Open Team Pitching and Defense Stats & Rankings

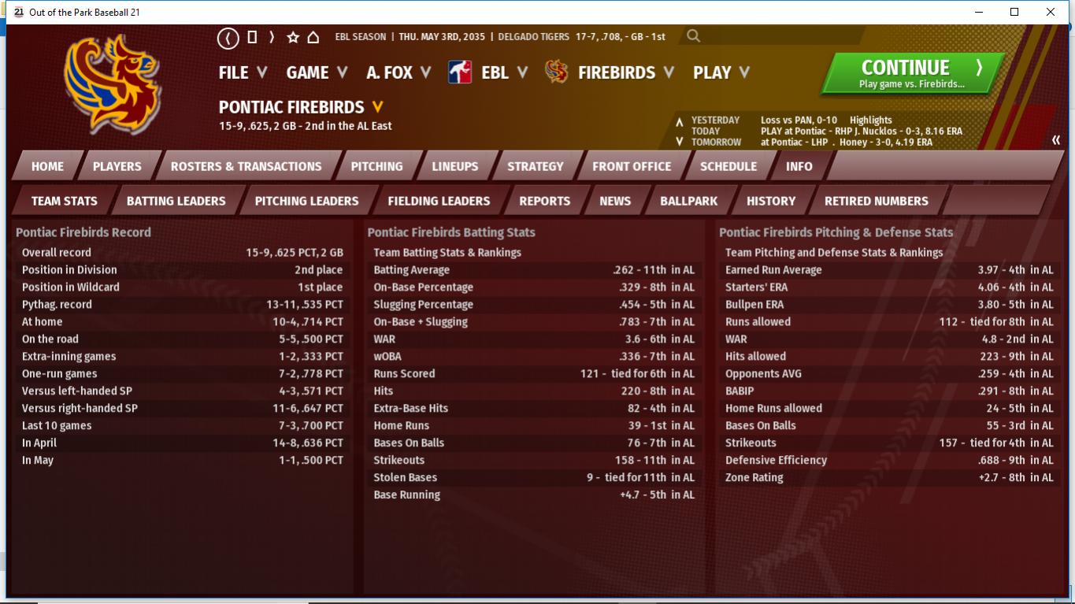(x=834, y=253)
